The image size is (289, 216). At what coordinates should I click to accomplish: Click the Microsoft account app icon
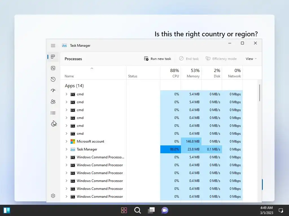click(73, 141)
